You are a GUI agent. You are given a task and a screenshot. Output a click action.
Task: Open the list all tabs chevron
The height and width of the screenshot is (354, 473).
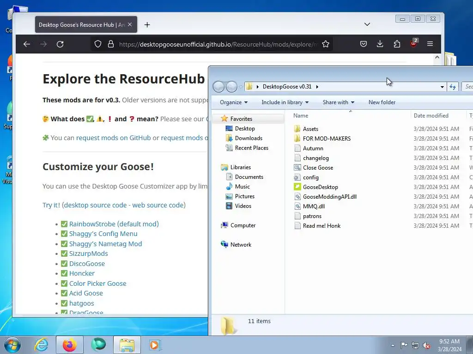[x=367, y=24]
